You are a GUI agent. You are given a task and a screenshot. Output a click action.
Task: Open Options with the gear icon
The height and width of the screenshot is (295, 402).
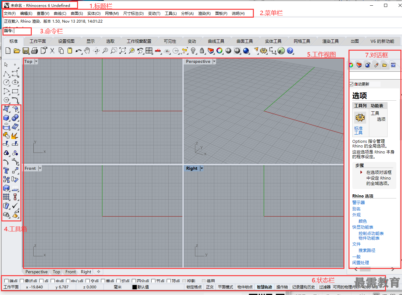click(x=264, y=51)
